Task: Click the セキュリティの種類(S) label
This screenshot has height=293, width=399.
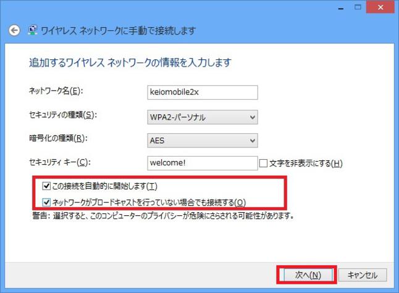Action: [x=64, y=115]
